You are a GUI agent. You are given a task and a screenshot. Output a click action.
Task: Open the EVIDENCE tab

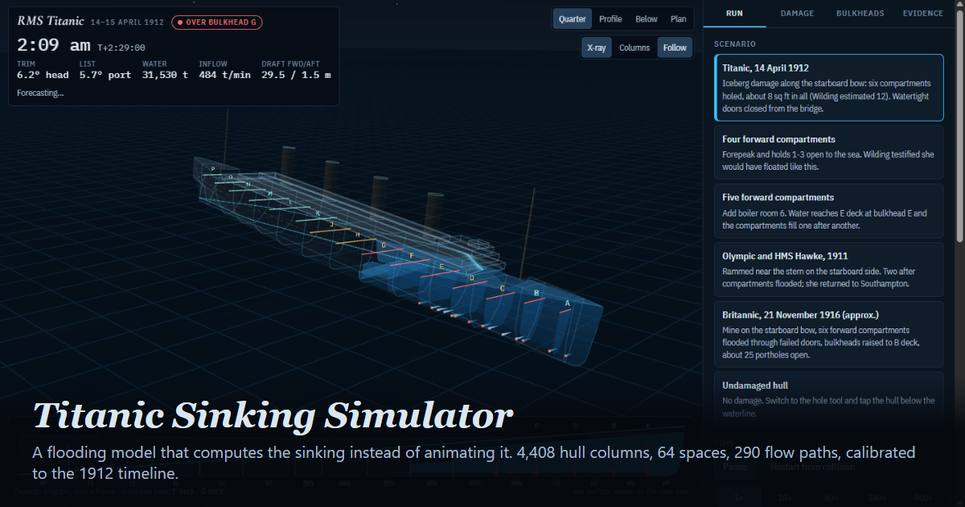[x=923, y=13]
